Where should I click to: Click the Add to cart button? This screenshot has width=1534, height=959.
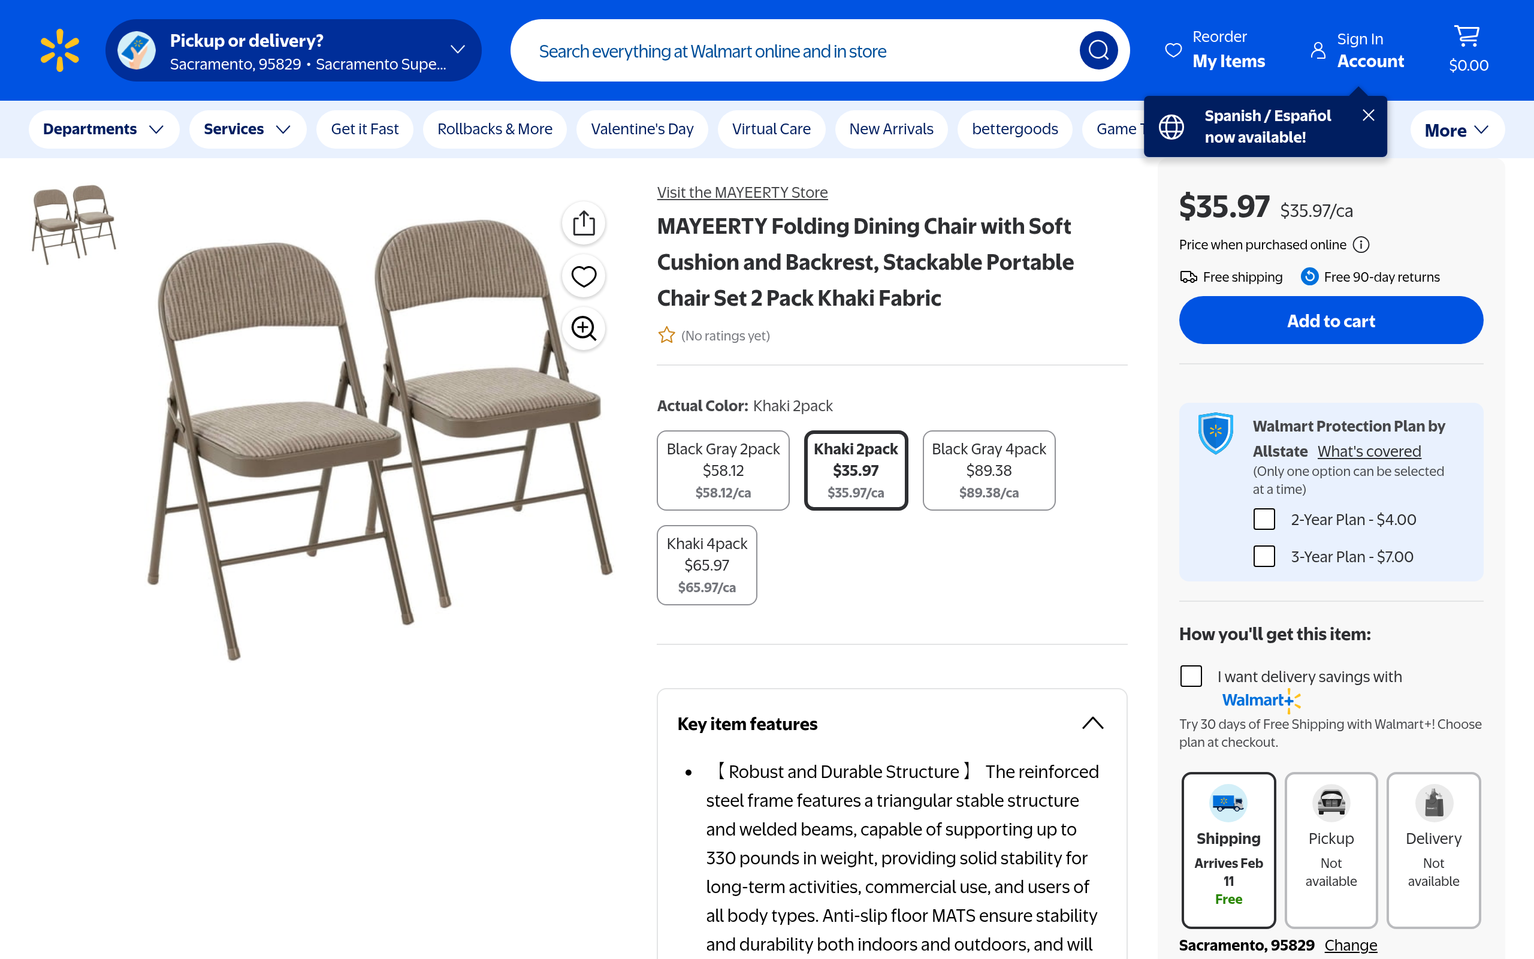1330,321
